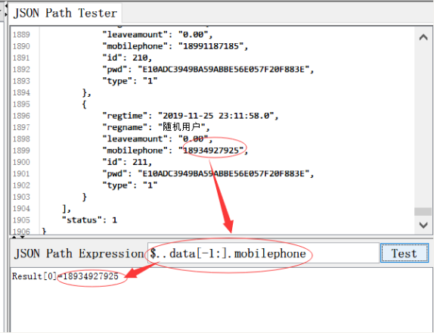Click line number 1895 with opening brace
The image size is (434, 333).
coord(21,104)
